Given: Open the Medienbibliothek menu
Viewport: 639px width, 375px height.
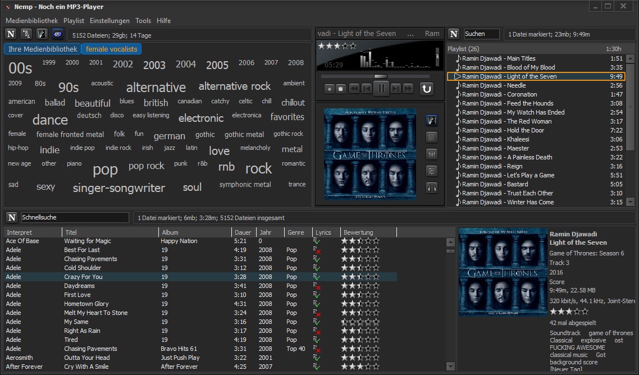Looking at the screenshot, I should 32,21.
